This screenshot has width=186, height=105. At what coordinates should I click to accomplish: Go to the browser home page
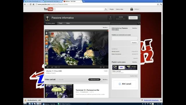click(33, 4)
